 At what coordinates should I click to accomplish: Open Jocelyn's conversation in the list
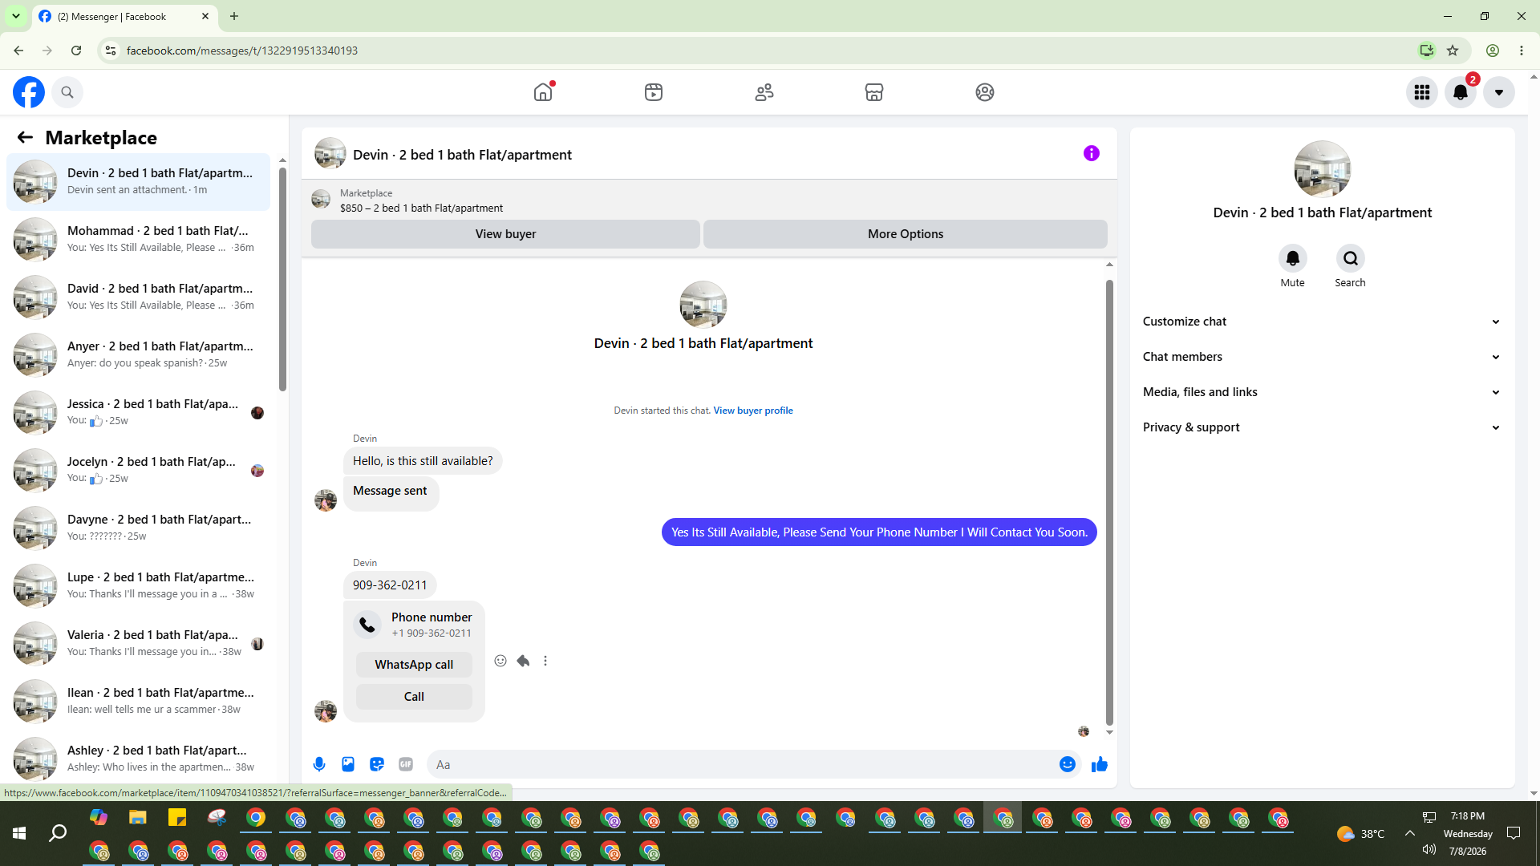point(138,470)
